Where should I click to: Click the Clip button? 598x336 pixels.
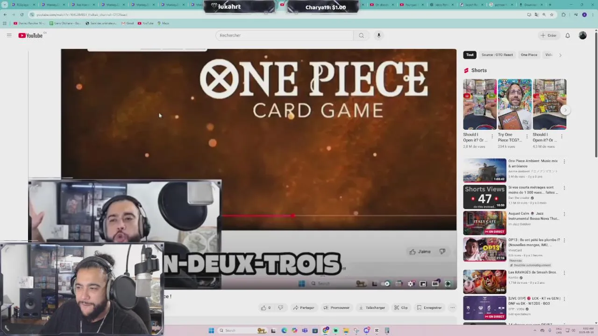401,308
